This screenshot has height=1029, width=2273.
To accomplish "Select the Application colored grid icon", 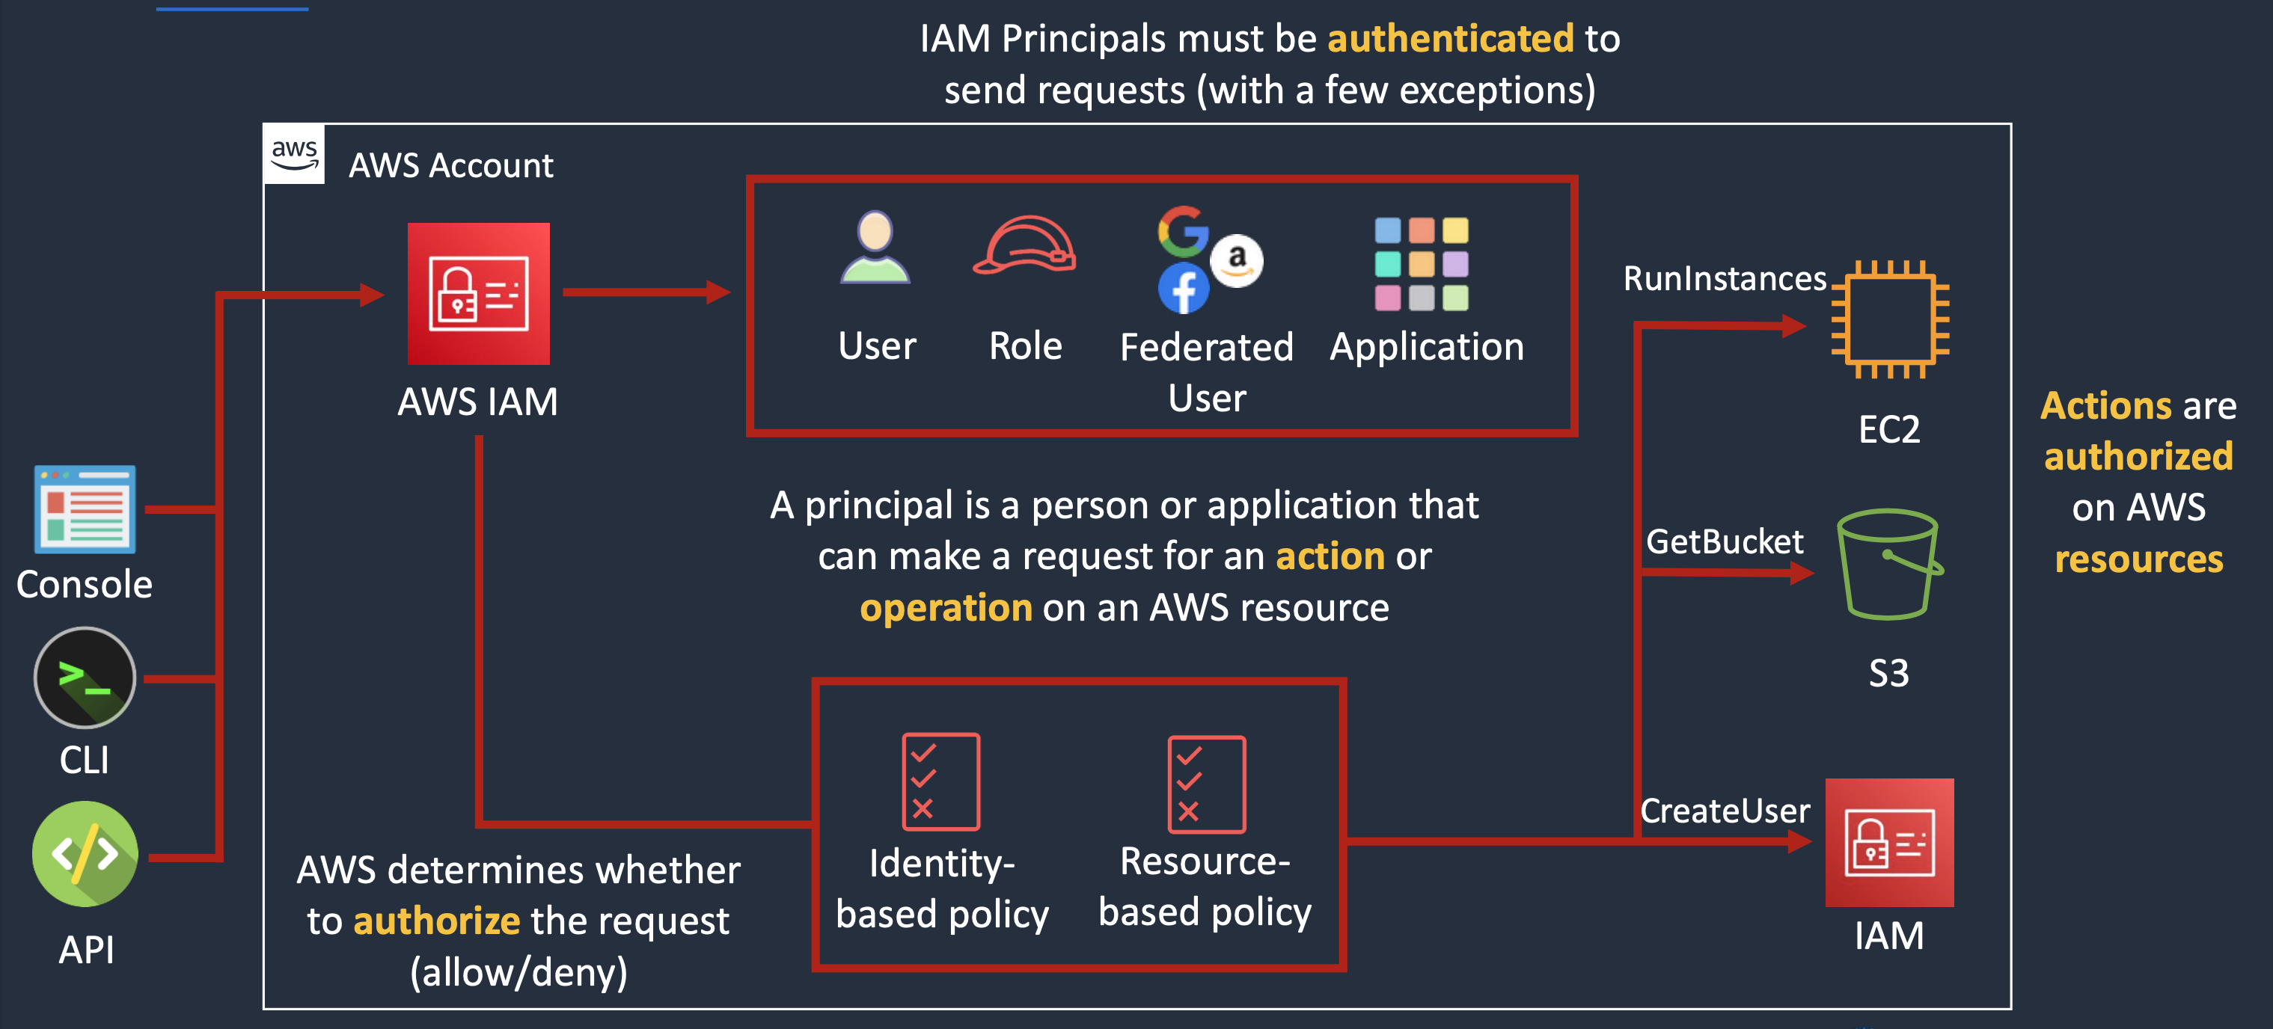I will 1421,265.
